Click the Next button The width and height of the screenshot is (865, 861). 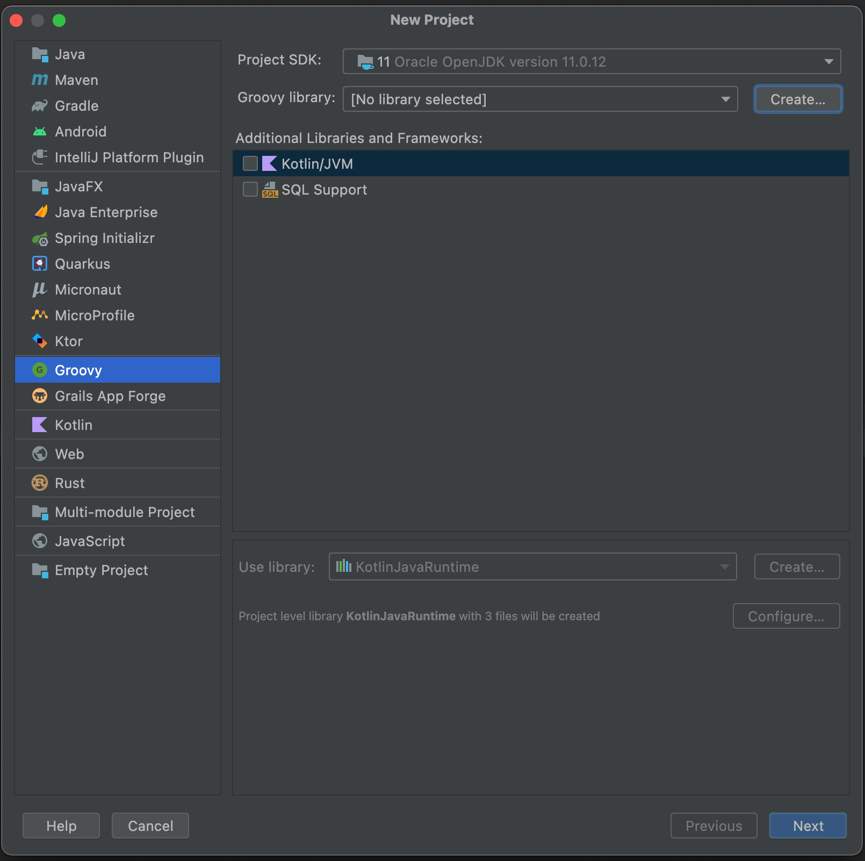coord(808,826)
